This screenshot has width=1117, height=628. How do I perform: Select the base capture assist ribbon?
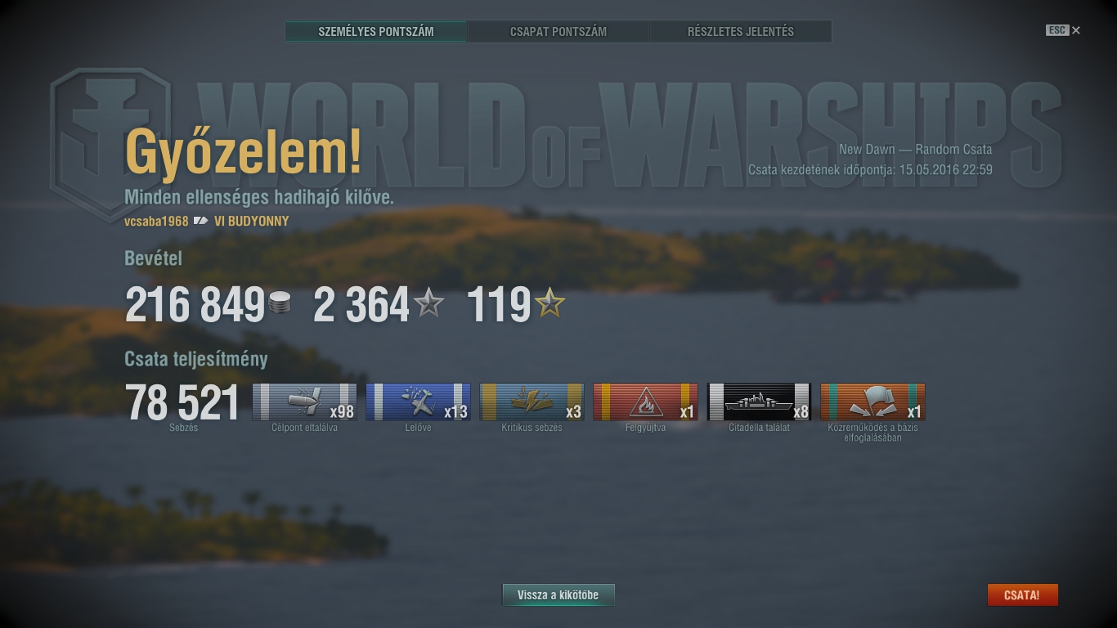[x=873, y=401]
